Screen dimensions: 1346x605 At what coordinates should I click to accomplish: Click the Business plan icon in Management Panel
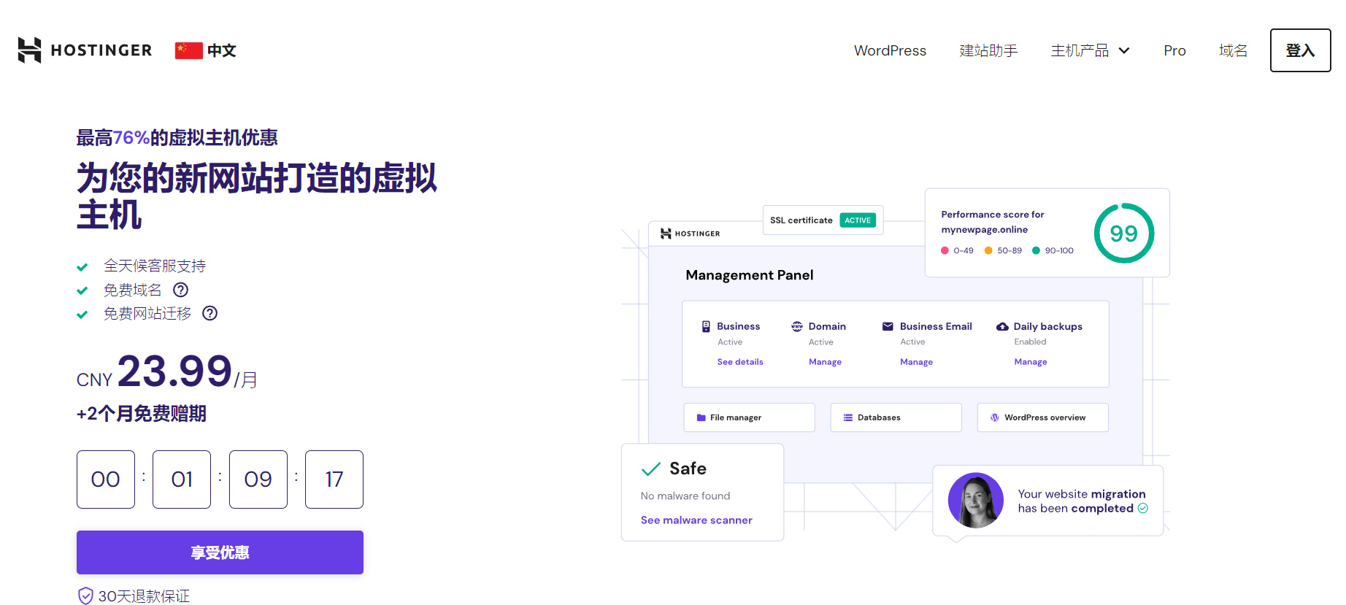click(x=706, y=326)
